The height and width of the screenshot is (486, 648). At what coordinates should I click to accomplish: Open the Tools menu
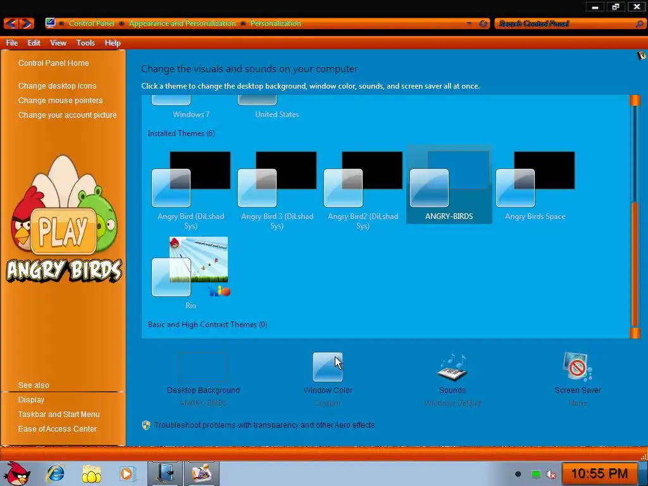point(85,42)
